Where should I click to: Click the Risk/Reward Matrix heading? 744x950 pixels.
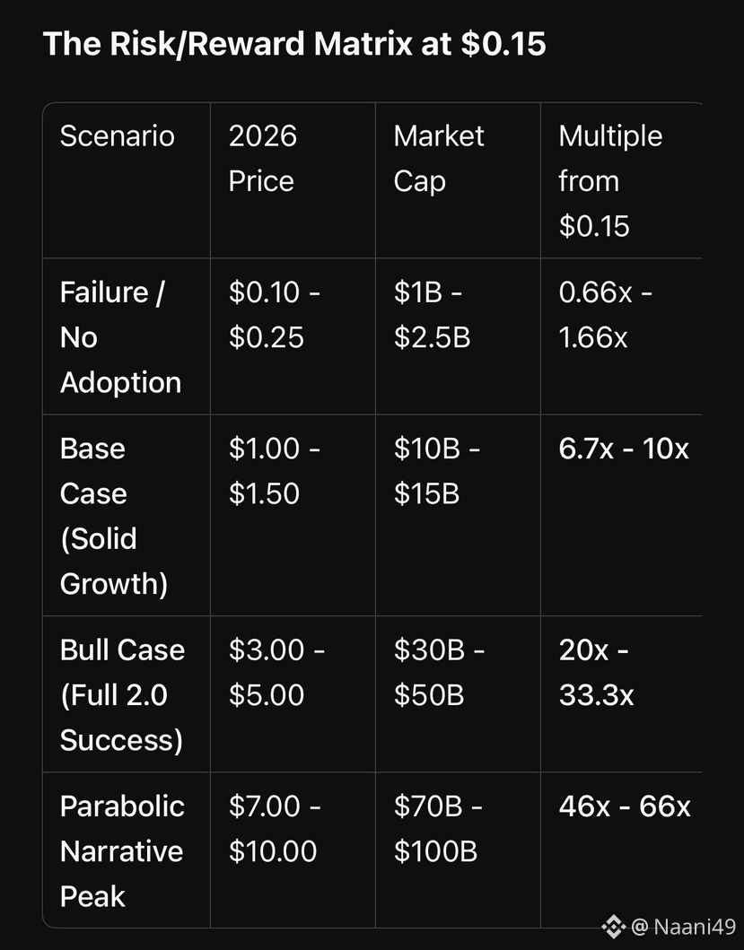coord(294,43)
